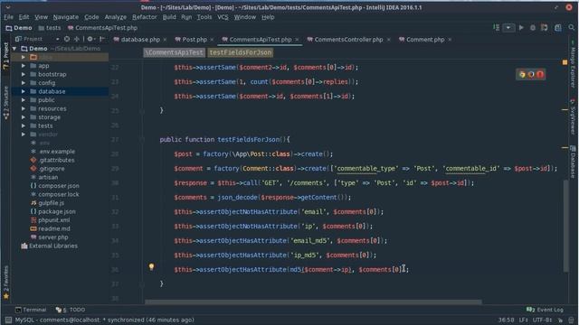The width and height of the screenshot is (579, 325).
Task: Open the Analyze menu
Action: coord(116,17)
